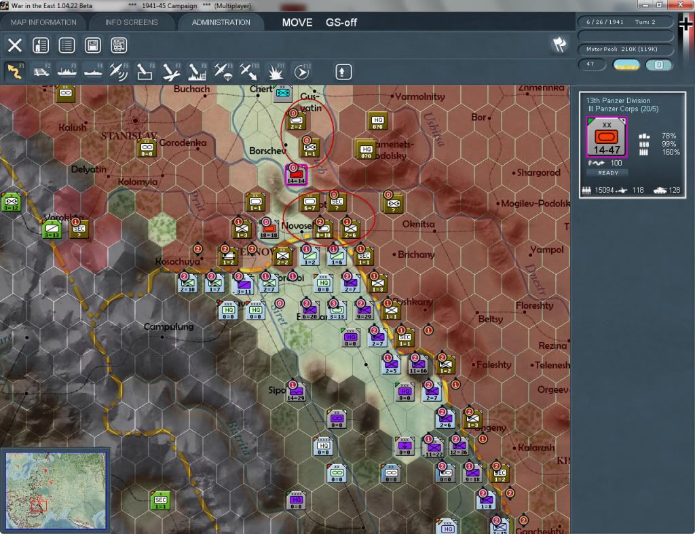Viewport: 695px width, 534px height.
Task: Click the III Panzer Corps (20/5) link
Action: click(623, 109)
